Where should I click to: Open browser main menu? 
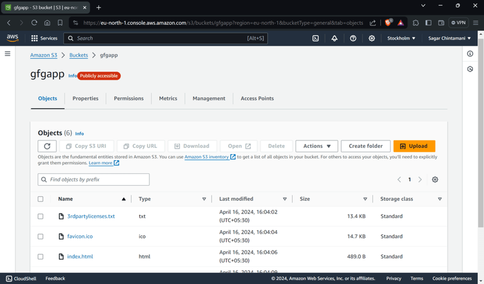(x=476, y=23)
